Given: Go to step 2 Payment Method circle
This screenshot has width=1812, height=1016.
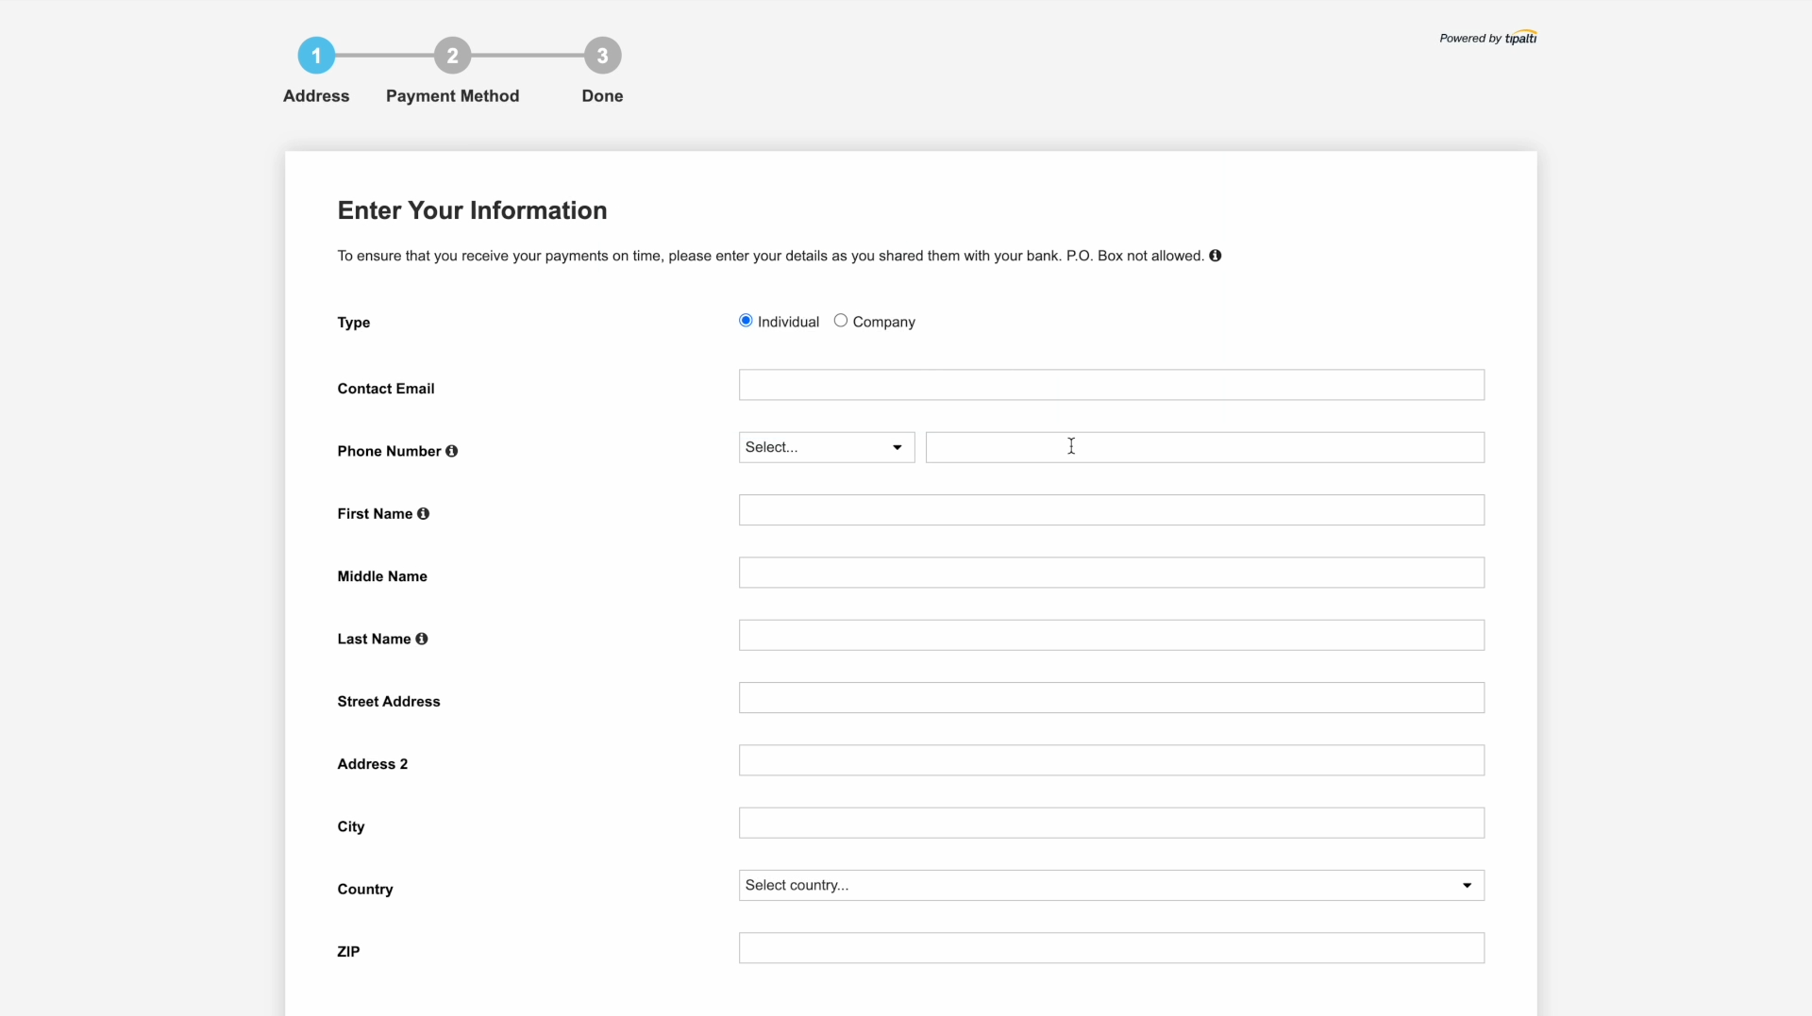Looking at the screenshot, I should point(452,56).
